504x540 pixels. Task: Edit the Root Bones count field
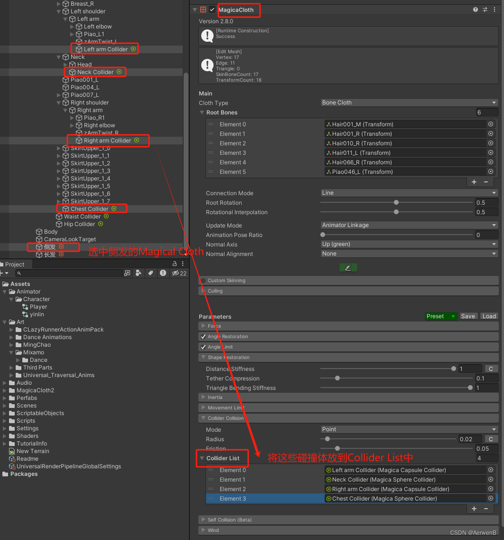487,112
